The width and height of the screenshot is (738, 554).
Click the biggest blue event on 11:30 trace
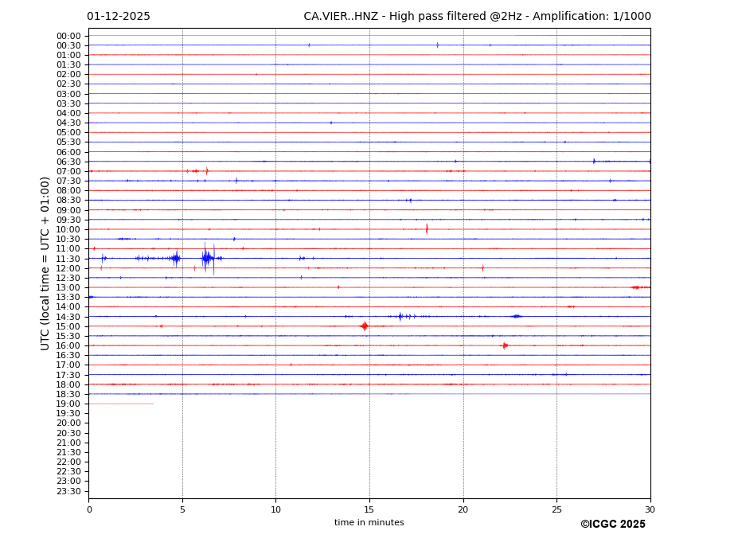[x=207, y=258]
